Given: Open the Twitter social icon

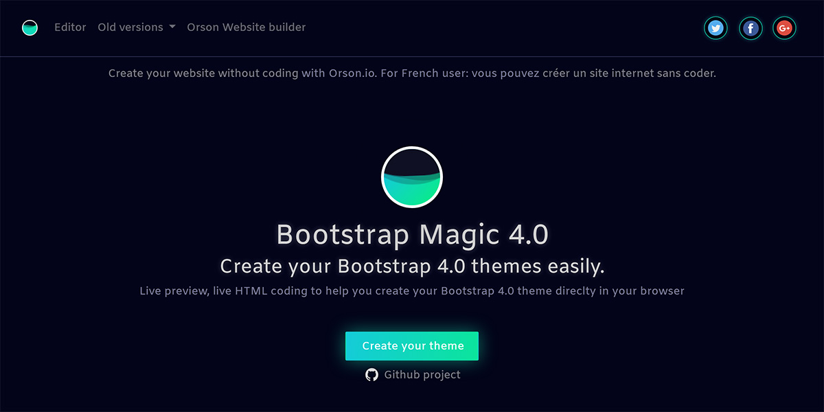Looking at the screenshot, I should 716,28.
